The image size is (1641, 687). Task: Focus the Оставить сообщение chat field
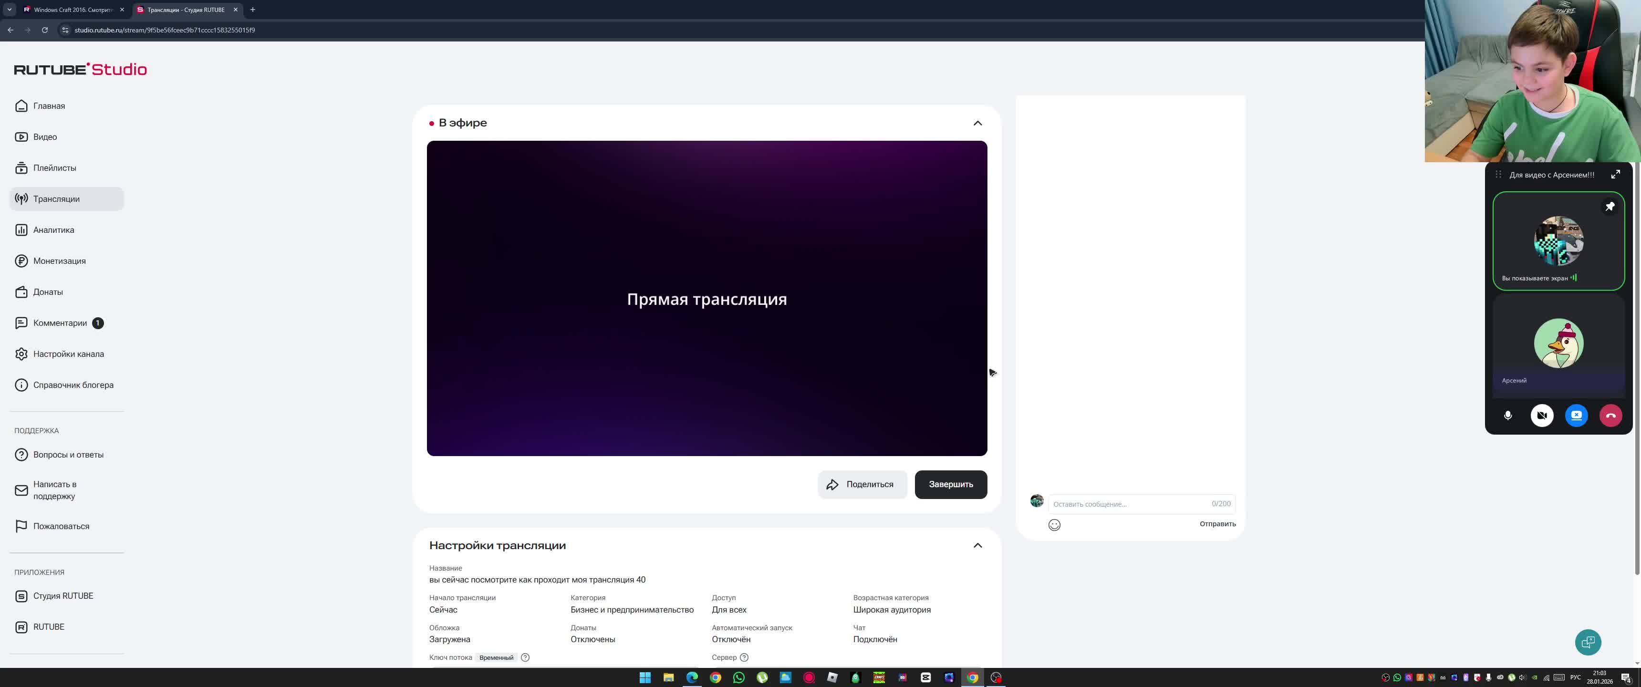click(1129, 504)
